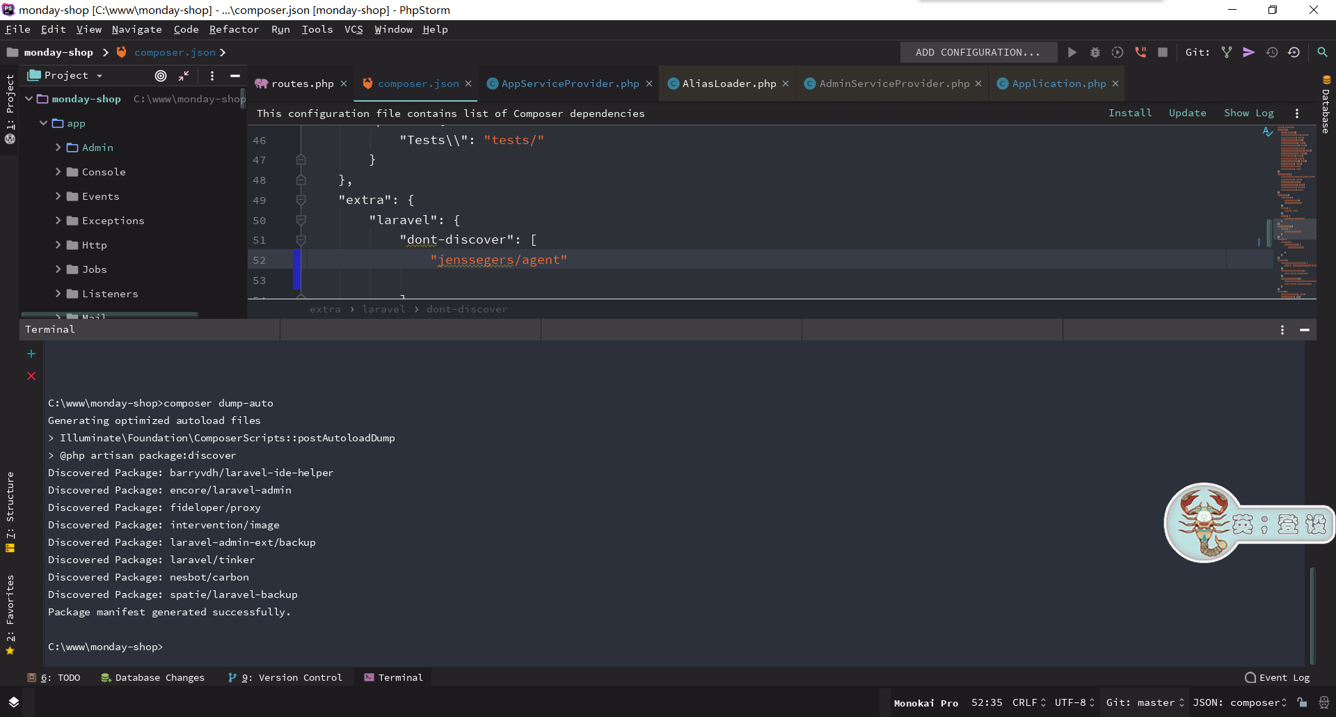Expand the Events folder
Viewport: 1336px width, 717px height.
[58, 196]
